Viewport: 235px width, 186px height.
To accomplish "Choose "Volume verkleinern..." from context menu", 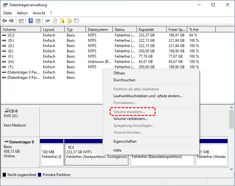I will coord(130,119).
